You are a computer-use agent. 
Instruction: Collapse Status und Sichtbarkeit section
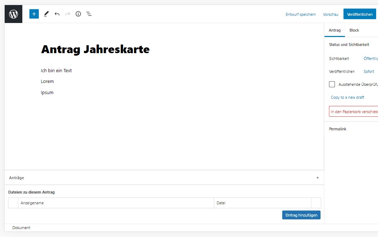pos(349,45)
